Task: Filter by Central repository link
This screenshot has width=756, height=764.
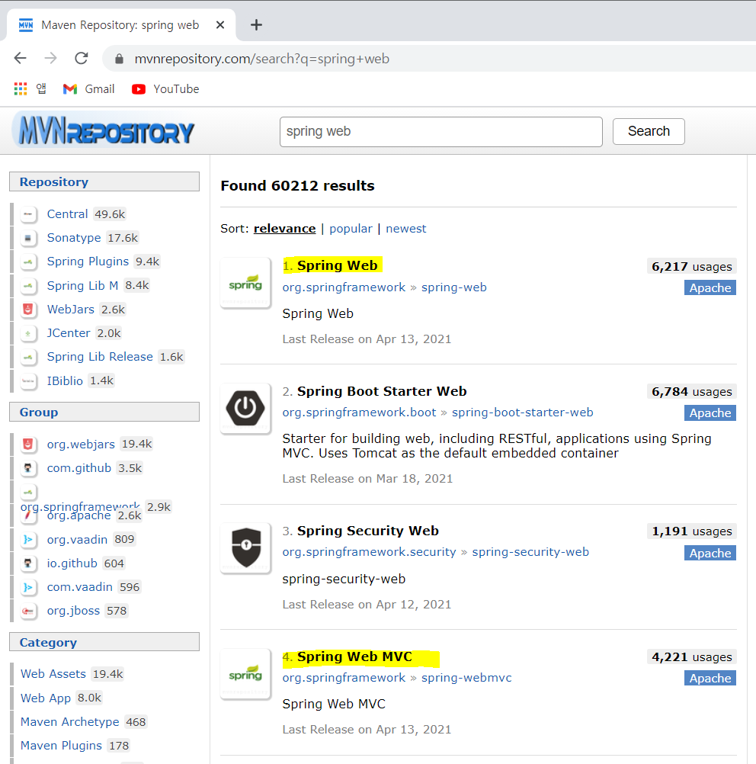Action: [x=67, y=214]
